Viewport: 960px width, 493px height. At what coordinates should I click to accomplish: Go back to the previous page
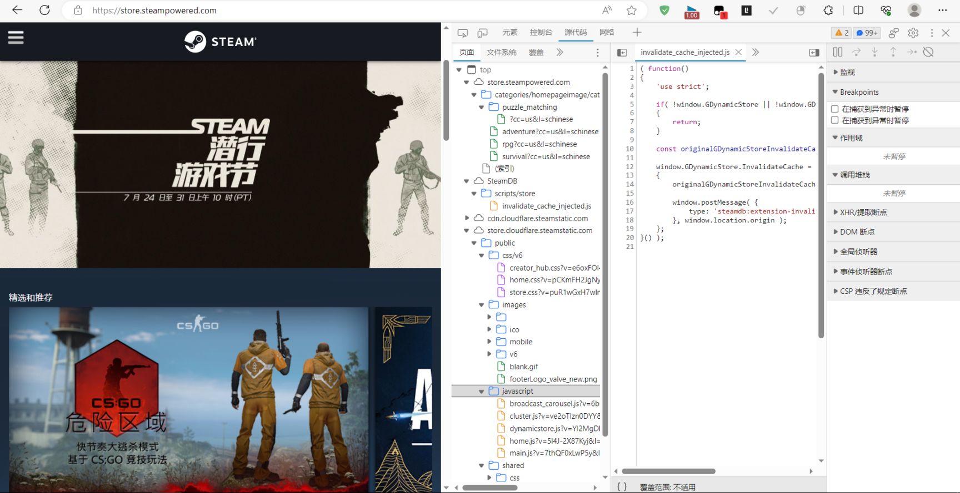tap(17, 10)
